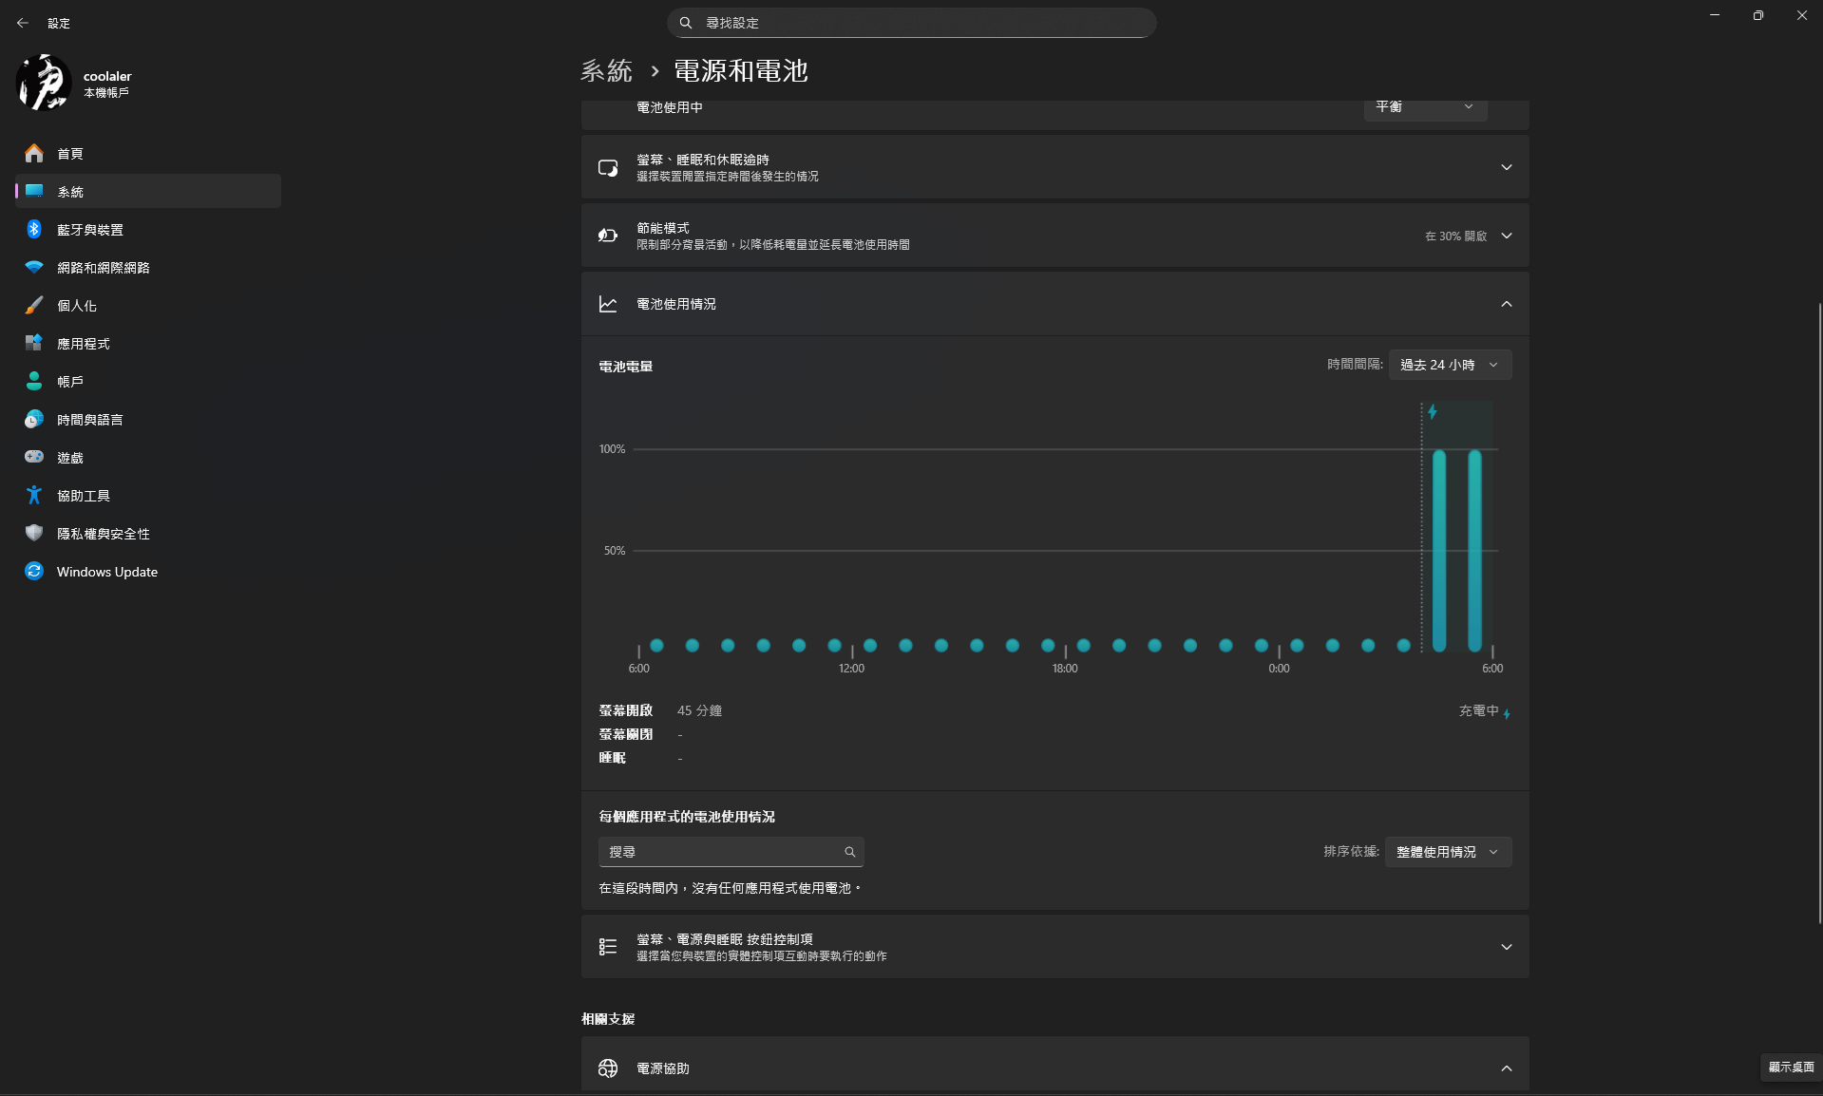Expand the 節能模式 settings row
The width and height of the screenshot is (1823, 1096).
coord(1506,236)
